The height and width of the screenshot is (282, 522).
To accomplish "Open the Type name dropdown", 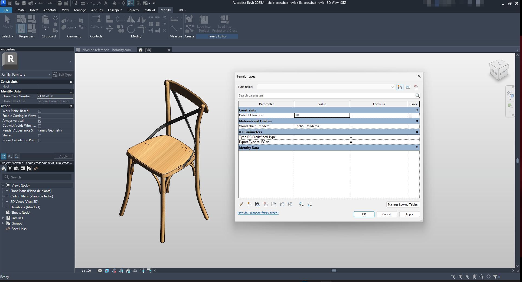I will [392, 87].
